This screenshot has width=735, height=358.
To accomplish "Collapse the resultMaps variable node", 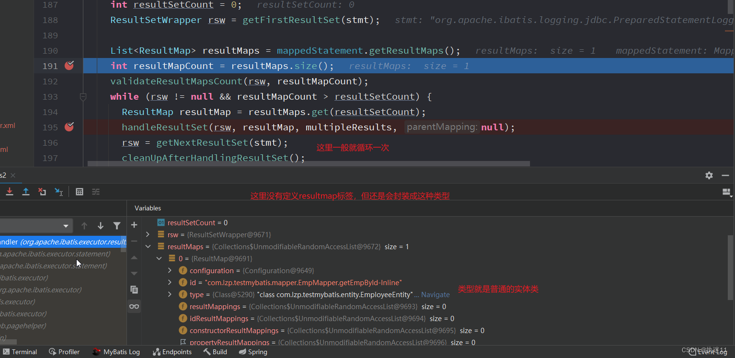I will click(148, 247).
